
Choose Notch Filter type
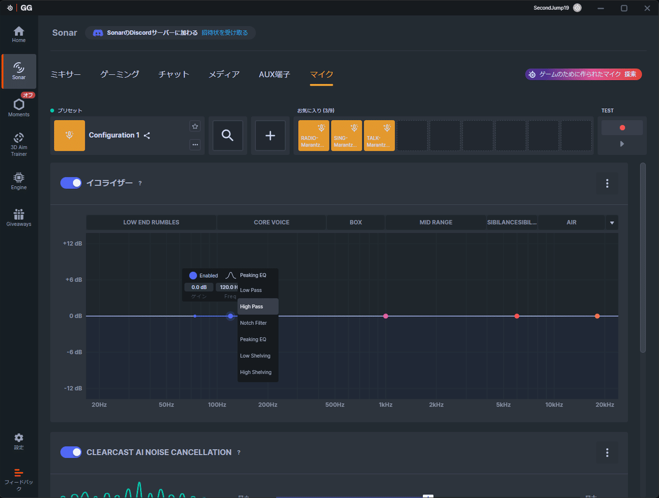coord(258,323)
